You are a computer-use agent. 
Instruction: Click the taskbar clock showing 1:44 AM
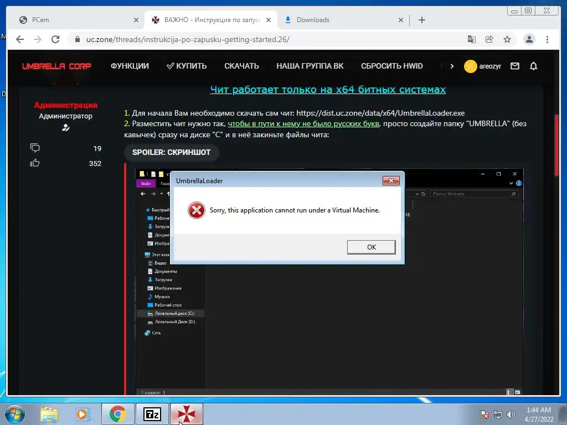pyautogui.click(x=539, y=414)
